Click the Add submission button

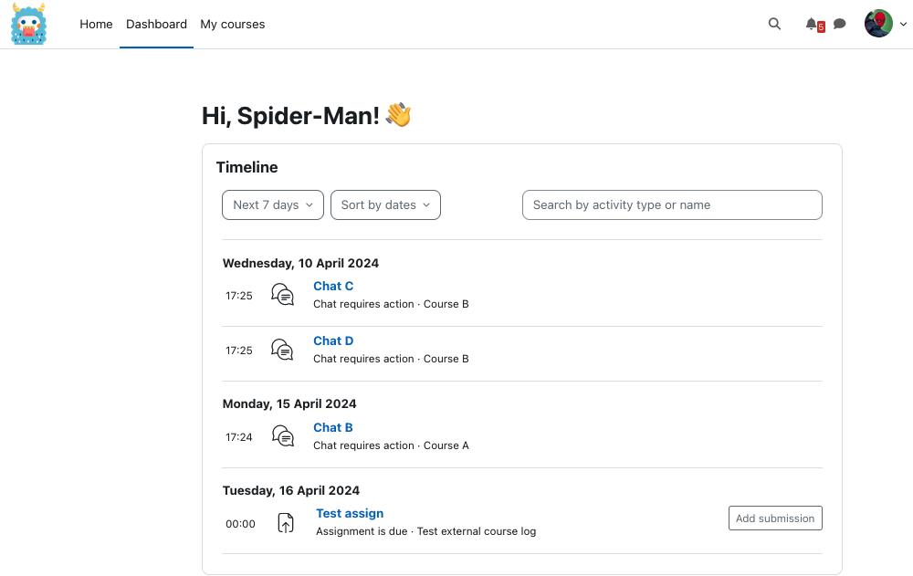click(x=775, y=518)
